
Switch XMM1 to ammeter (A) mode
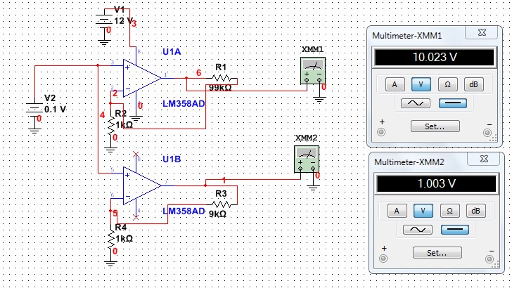click(395, 84)
